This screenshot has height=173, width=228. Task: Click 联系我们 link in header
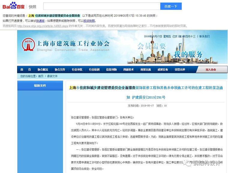coord(204,36)
